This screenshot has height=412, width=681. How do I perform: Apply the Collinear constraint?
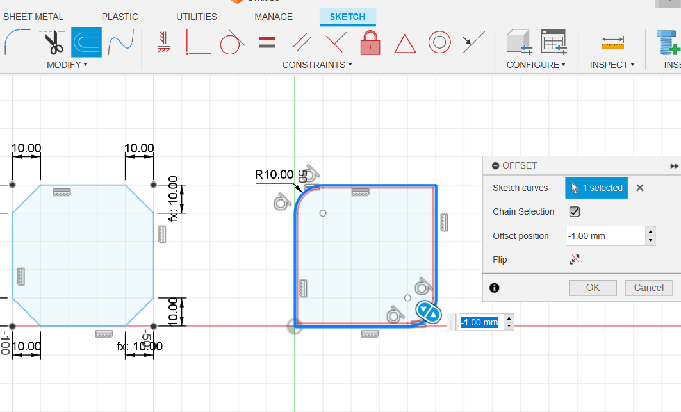pos(473,42)
